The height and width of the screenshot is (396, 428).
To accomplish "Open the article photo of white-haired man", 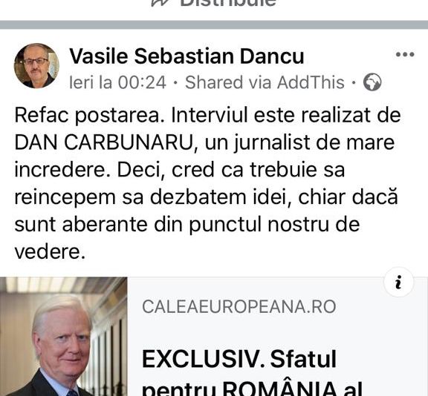I will pos(64,337).
